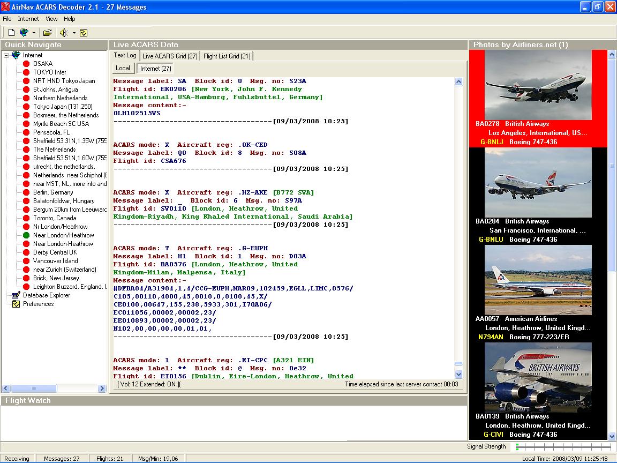The image size is (617, 463).
Task: Click the G-BNLJ registration label
Action: click(x=492, y=142)
